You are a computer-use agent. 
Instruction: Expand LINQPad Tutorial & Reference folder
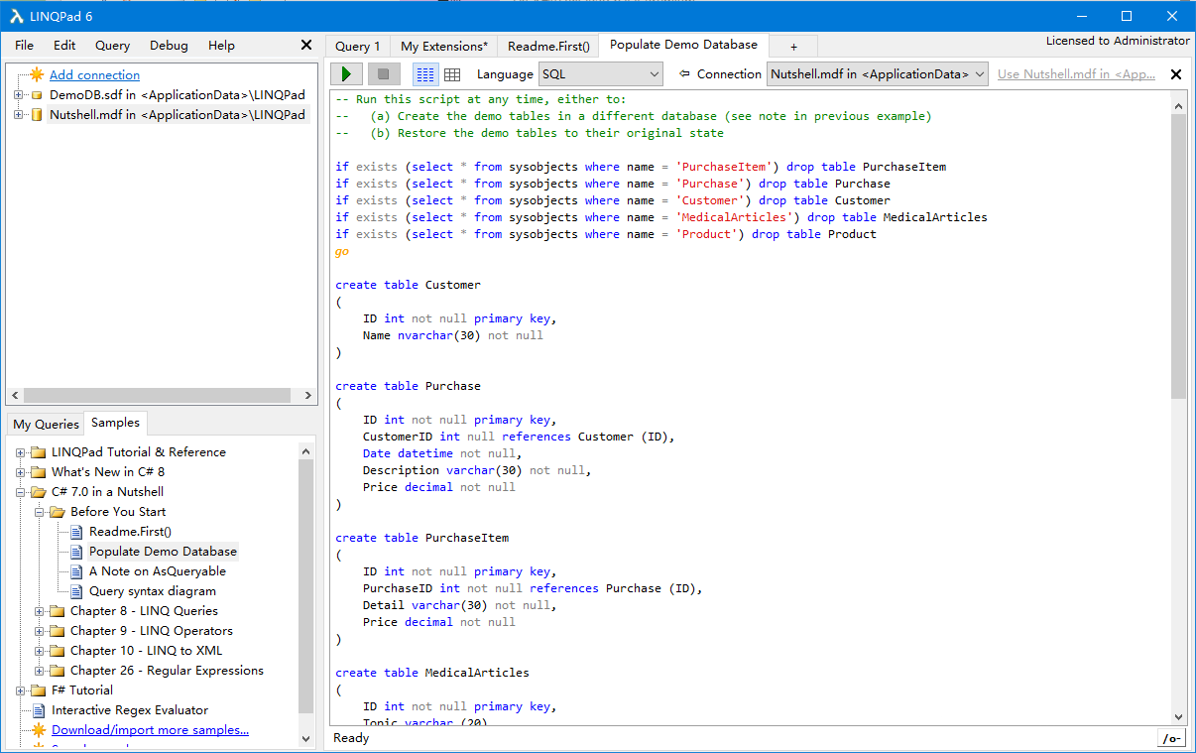tap(21, 452)
